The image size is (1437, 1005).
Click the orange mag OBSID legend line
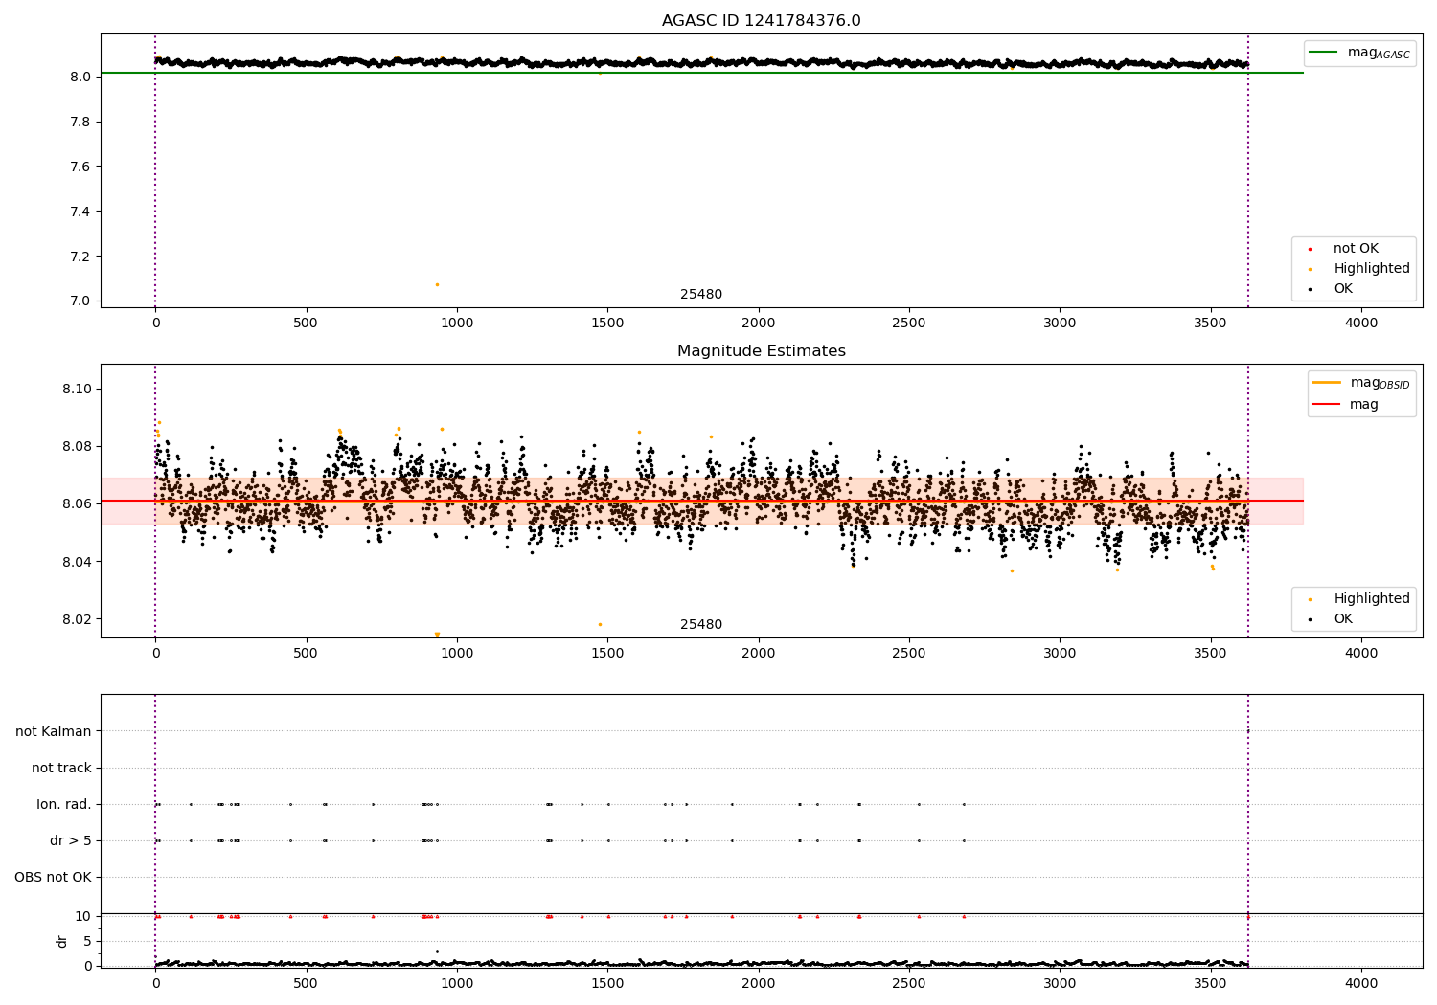point(1326,383)
